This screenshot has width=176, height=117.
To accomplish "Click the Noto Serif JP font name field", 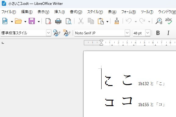I will [99, 33].
